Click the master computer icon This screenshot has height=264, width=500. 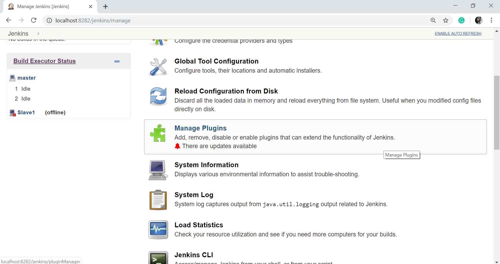[x=12, y=78]
